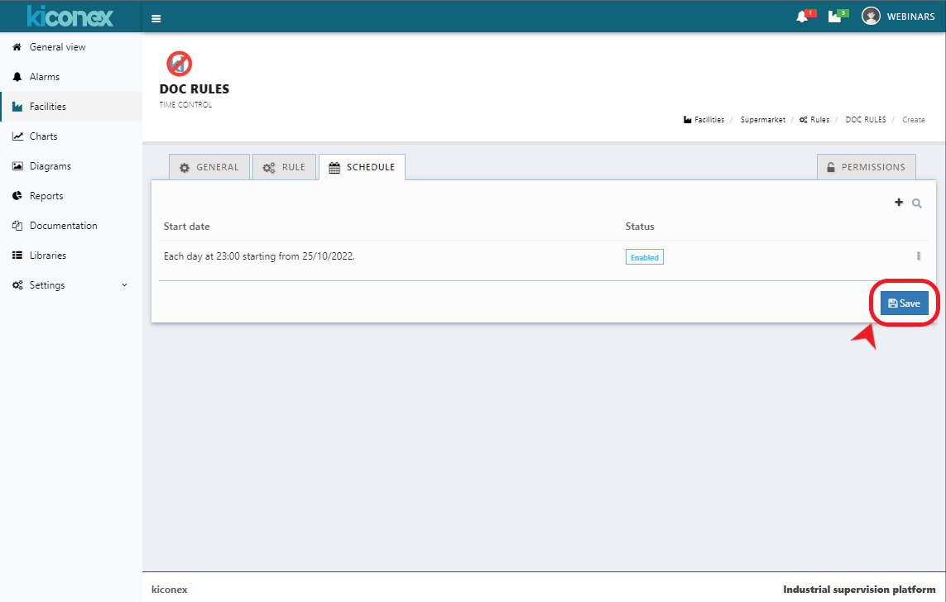Navigate to Charts in sidebar
The width and height of the screenshot is (946, 602).
43,136
